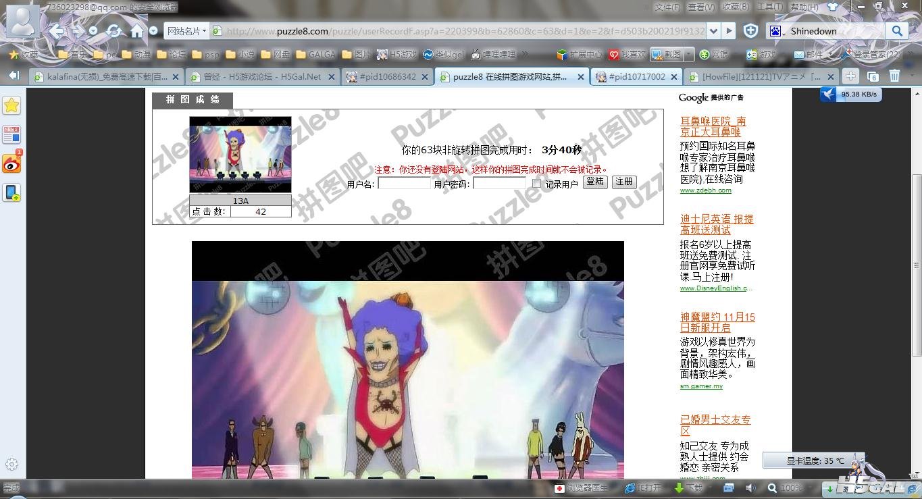This screenshot has height=499, width=922.
Task: Click the 用户密码 password input field
Action: tap(499, 183)
